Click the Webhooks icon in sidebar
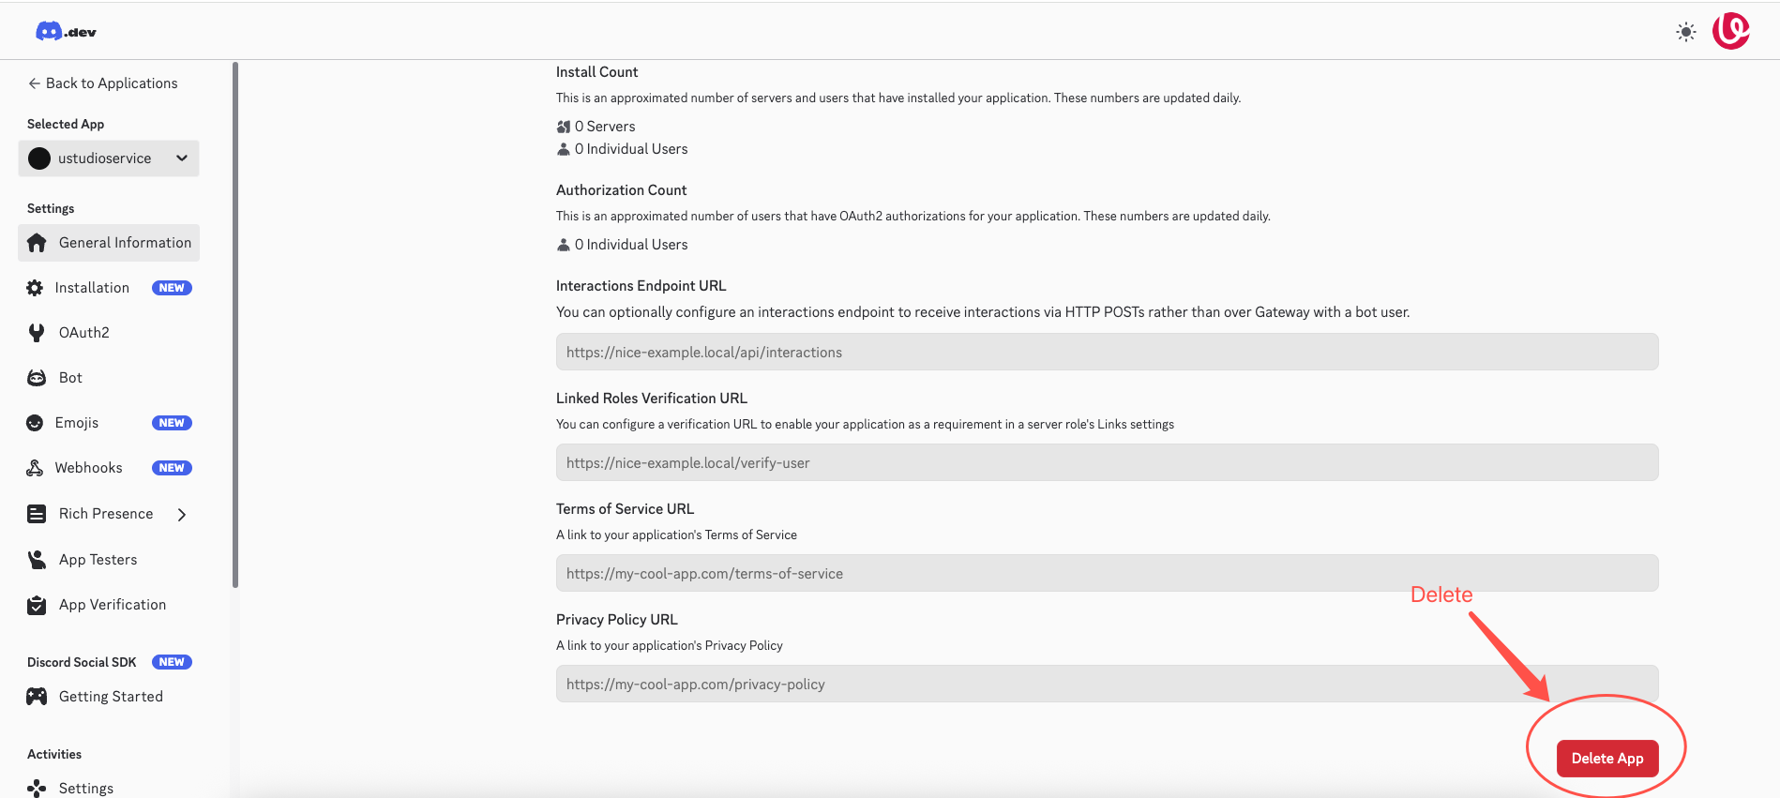The height and width of the screenshot is (798, 1780). 35,468
